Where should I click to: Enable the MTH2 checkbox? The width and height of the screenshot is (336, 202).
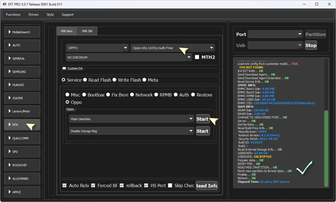197,57
